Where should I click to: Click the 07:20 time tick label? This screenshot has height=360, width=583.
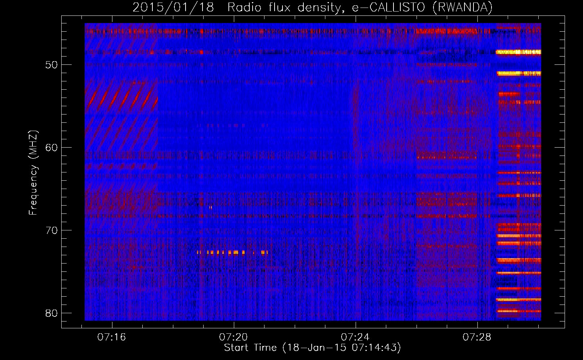coord(233,337)
